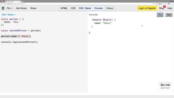
Task: Click the bookmark star in the address bar
Action: 155,4
